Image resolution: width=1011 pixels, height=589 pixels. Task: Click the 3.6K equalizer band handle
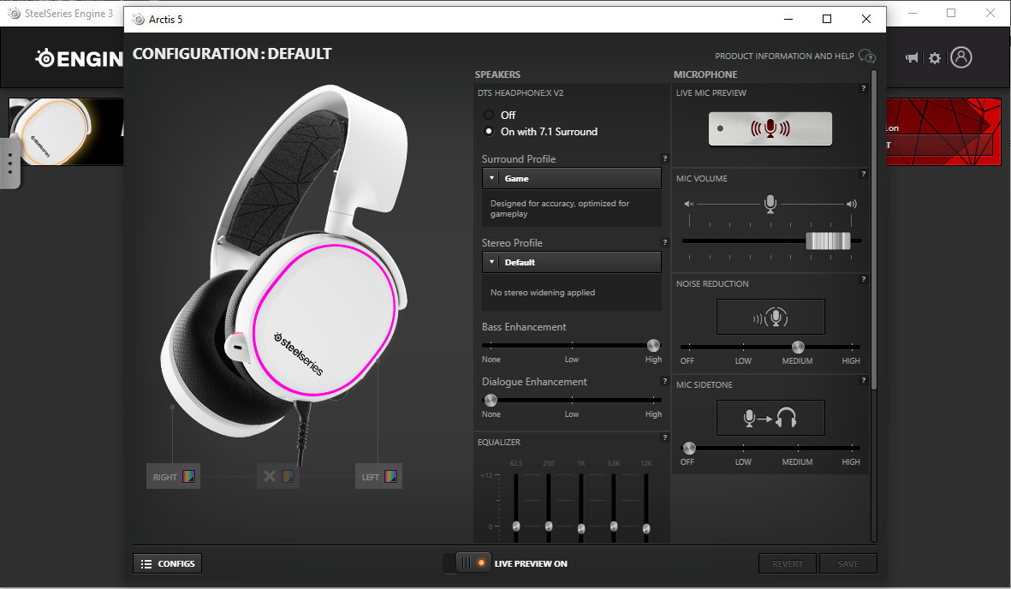pos(614,527)
